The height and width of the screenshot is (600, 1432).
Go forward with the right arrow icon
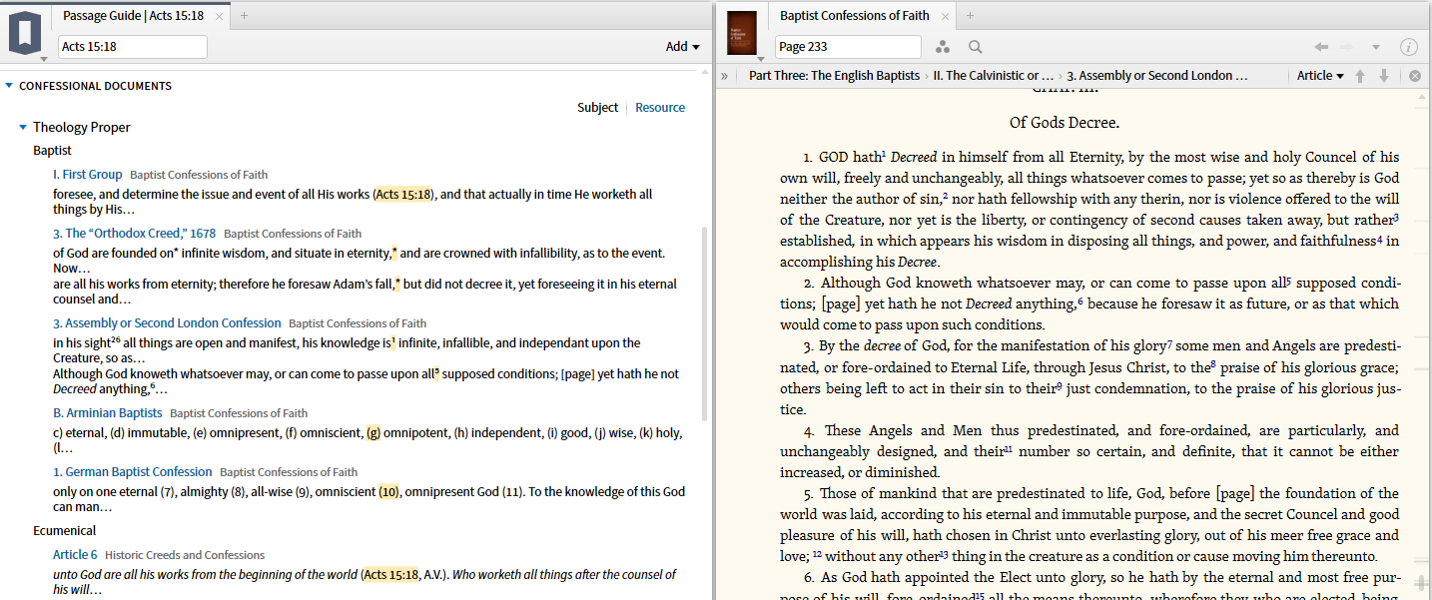(x=1346, y=47)
